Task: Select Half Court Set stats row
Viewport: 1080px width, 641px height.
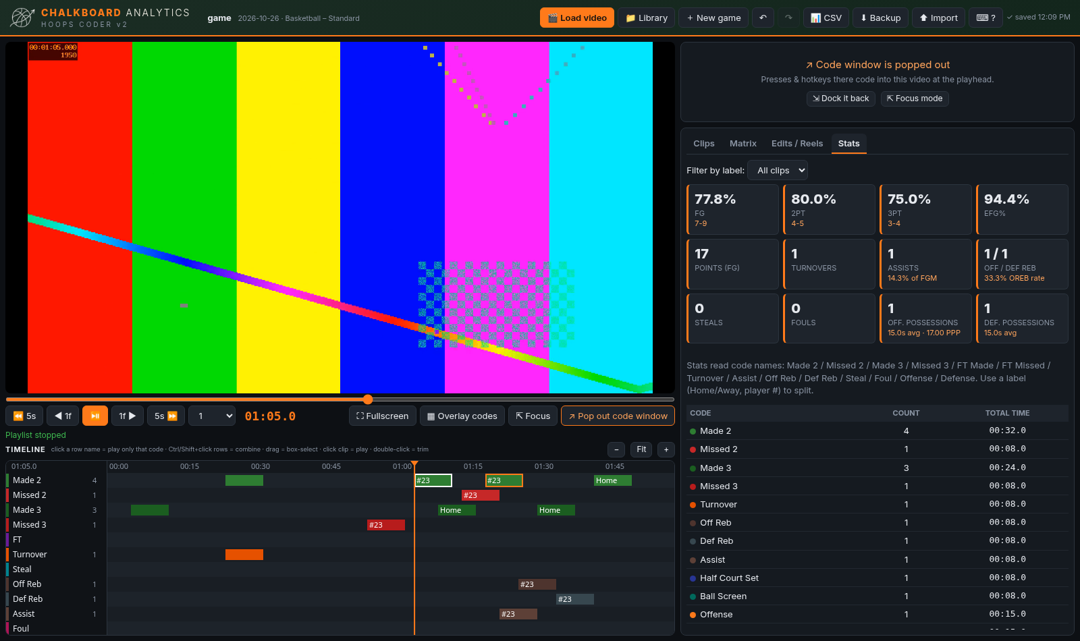Action: (x=878, y=578)
